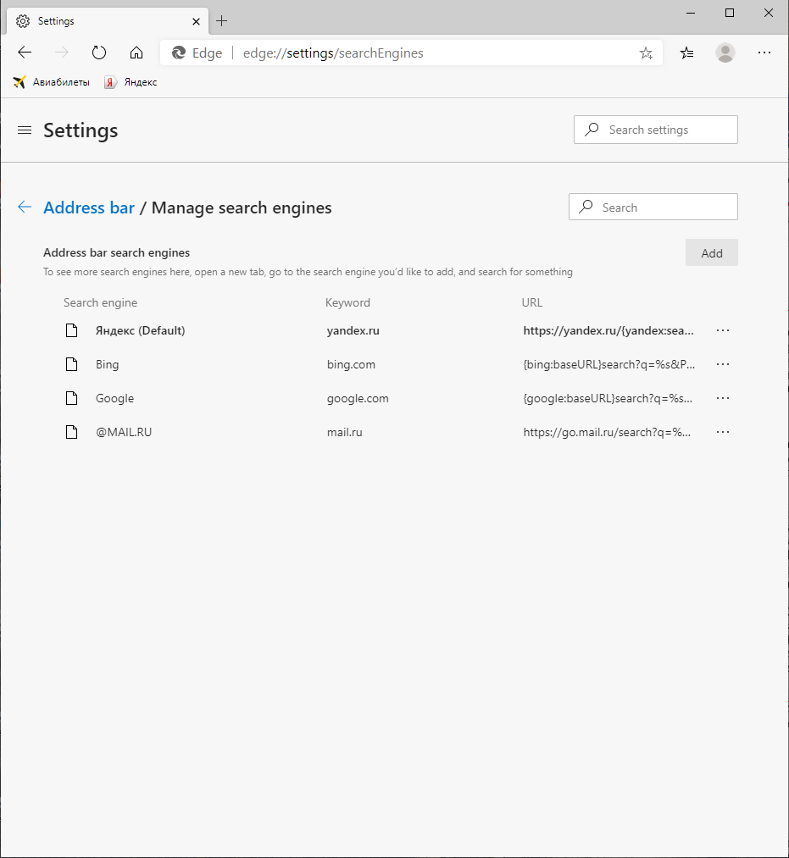Focus the Search settings field

655,130
